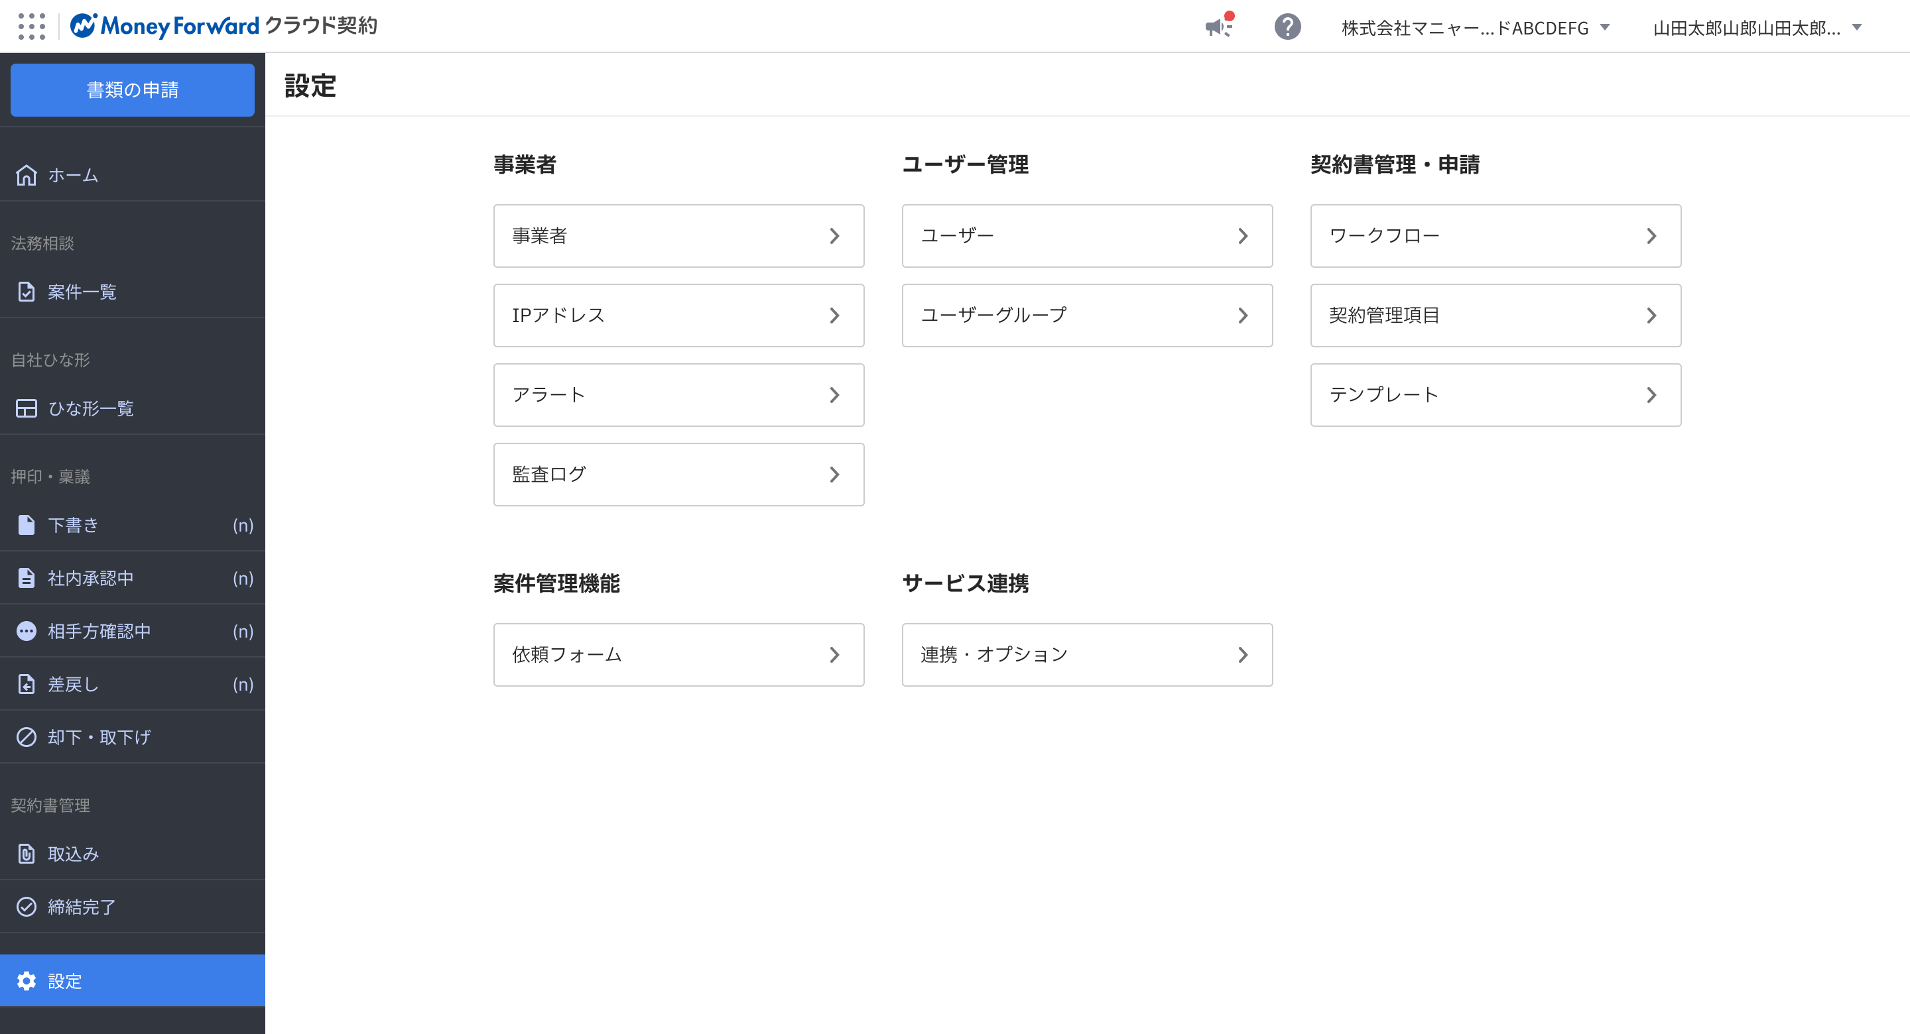Open ひな形一覧 in the sidebar
The width and height of the screenshot is (1910, 1034).
point(133,408)
